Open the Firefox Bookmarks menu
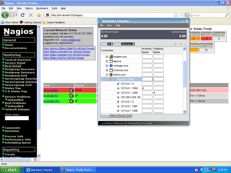This screenshot has height=173, width=231. [42, 8]
